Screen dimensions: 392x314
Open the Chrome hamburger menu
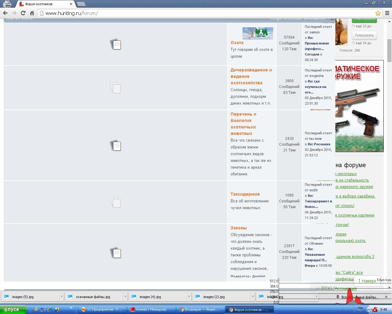387,13
